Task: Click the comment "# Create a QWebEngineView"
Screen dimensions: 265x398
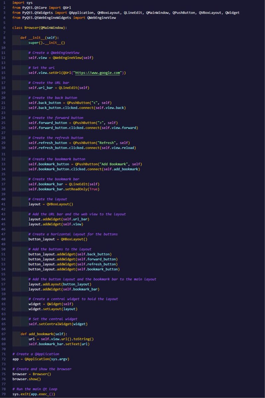Action: (54, 53)
